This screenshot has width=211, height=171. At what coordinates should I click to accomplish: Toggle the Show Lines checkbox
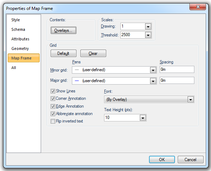coord(53,91)
